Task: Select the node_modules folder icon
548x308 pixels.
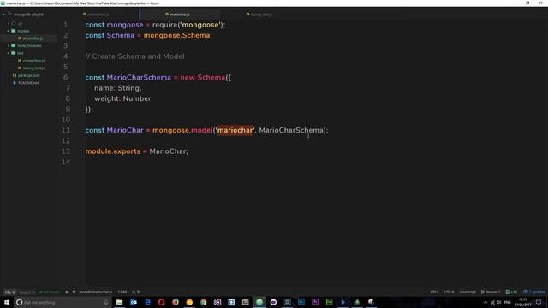Action: [x=14, y=45]
